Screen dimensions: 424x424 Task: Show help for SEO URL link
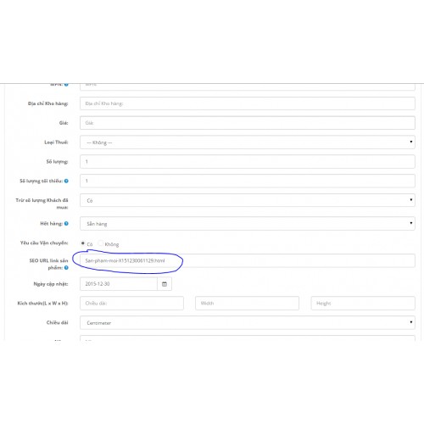pos(66,267)
